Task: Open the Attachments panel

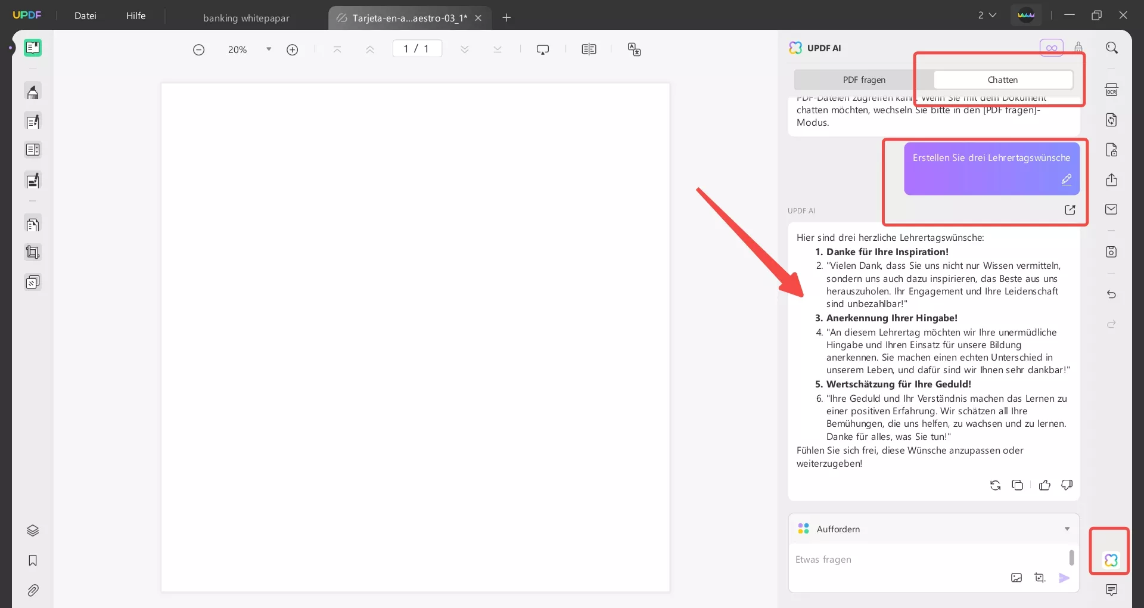Action: pos(33,590)
